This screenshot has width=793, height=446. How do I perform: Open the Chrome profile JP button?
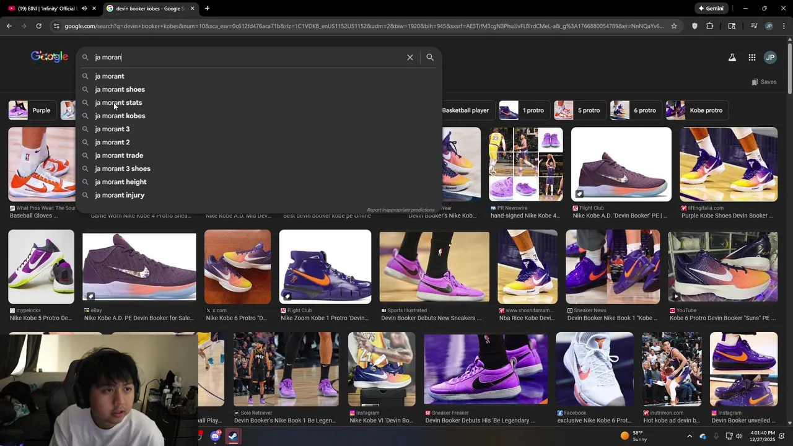[x=769, y=26]
